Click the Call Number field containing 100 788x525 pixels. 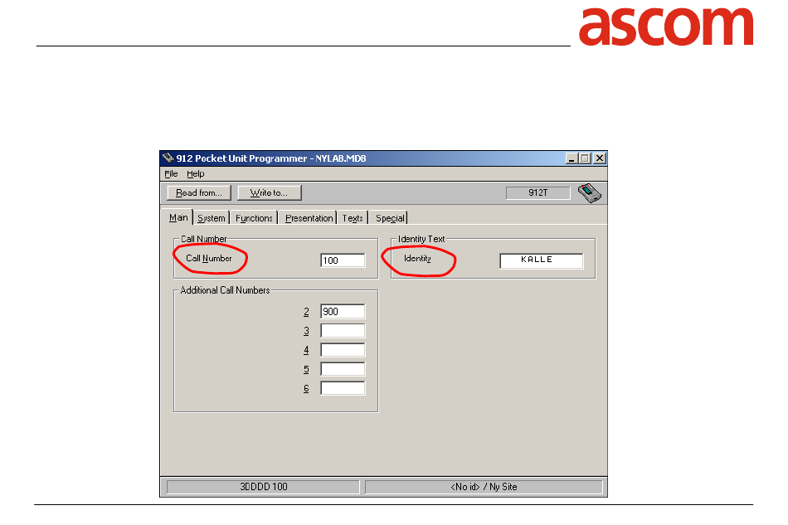[343, 260]
